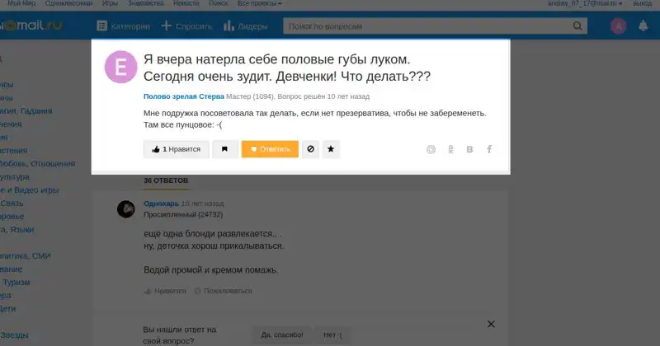Click the crossed-circle block icon
This screenshot has width=660, height=346.
(310, 149)
